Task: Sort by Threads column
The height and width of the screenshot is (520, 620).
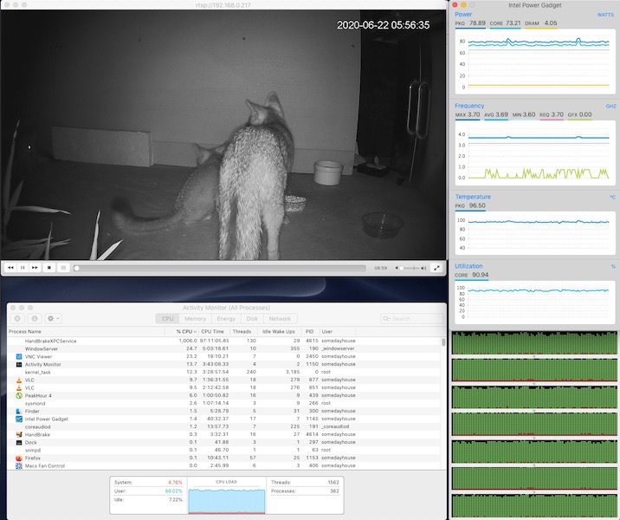Action: pyautogui.click(x=242, y=332)
